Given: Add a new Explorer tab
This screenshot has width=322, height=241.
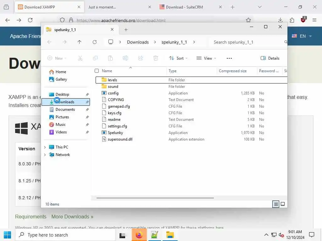Looking at the screenshot, I should [x=126, y=30].
